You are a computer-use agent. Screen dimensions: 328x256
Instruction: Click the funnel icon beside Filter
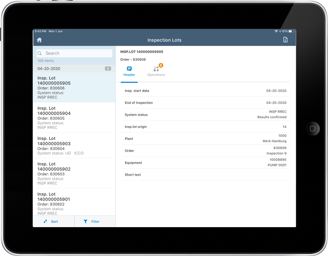pos(86,221)
